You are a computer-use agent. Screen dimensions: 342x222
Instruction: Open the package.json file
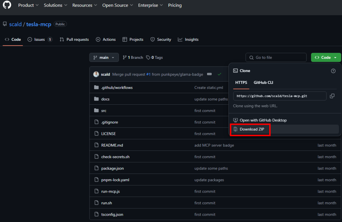point(113,168)
